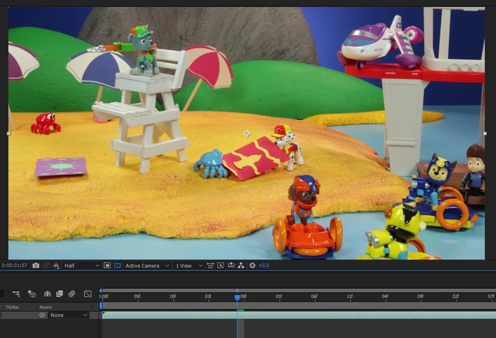Click the 01f mark on the ruler

click(x=279, y=297)
